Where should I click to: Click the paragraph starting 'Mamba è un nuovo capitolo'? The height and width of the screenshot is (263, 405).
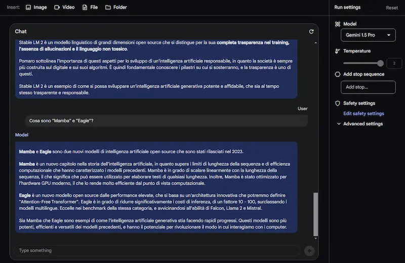(x=154, y=173)
